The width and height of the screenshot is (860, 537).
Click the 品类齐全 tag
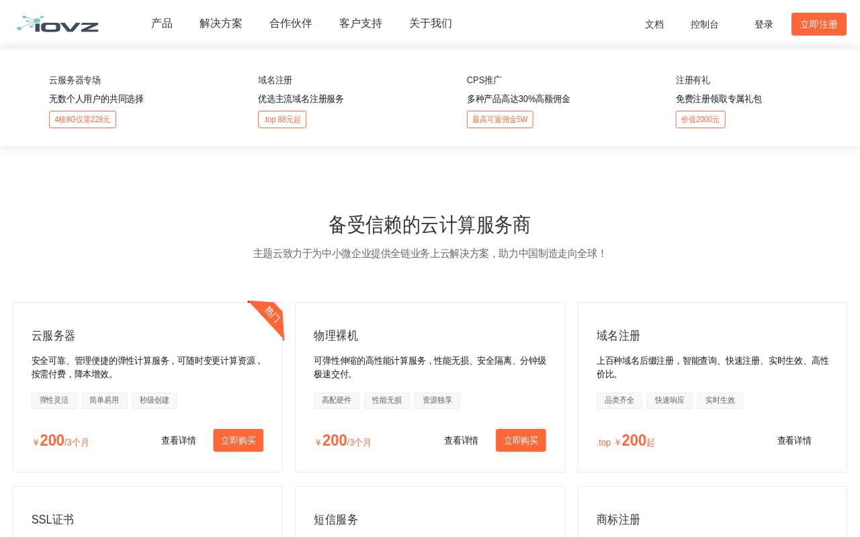(619, 401)
